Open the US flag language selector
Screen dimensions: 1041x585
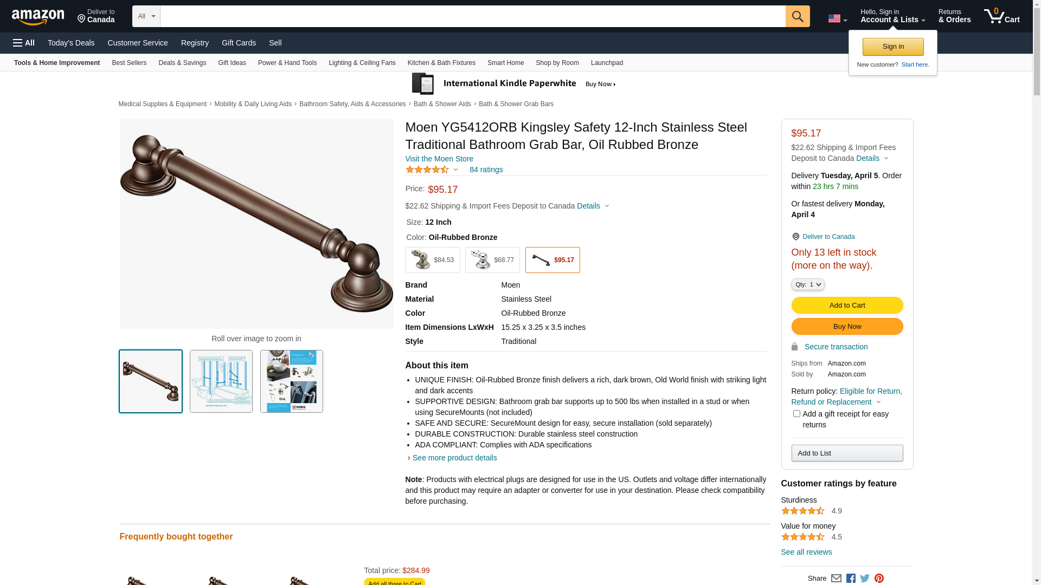click(x=837, y=18)
